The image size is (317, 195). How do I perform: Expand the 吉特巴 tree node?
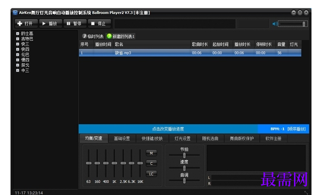(18, 39)
